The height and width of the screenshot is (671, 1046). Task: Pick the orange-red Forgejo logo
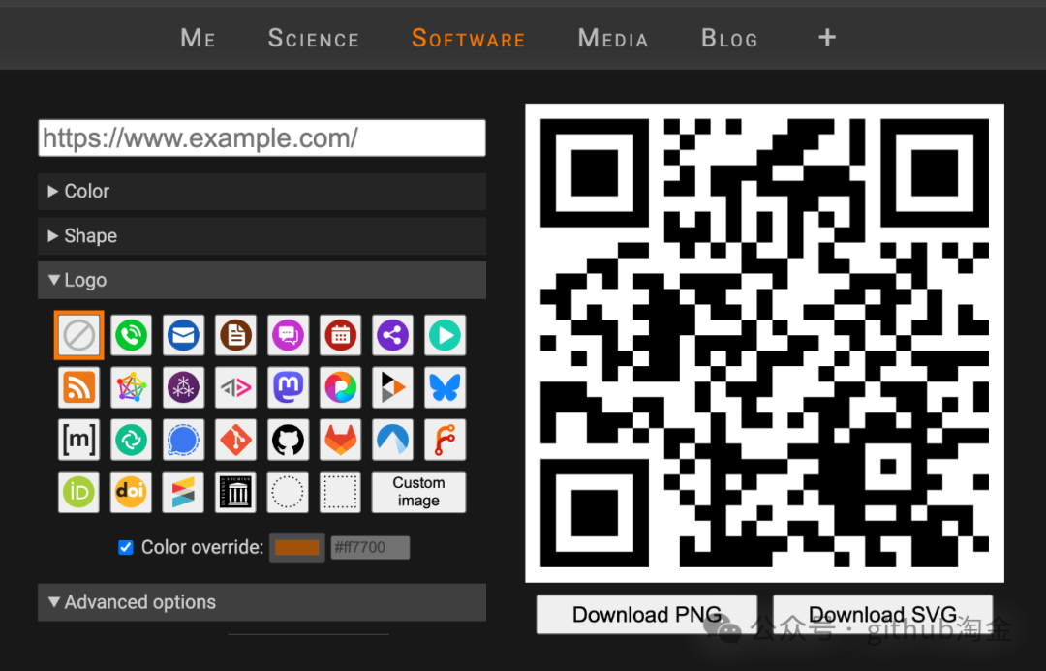pyautogui.click(x=445, y=440)
